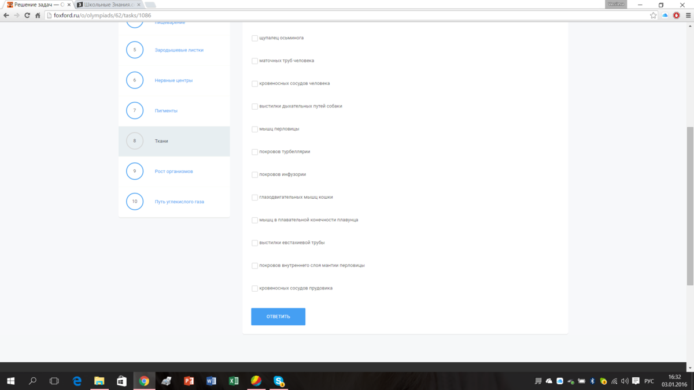This screenshot has height=390, width=694.
Task: Open the Chrome hamburger menu
Action: click(687, 16)
